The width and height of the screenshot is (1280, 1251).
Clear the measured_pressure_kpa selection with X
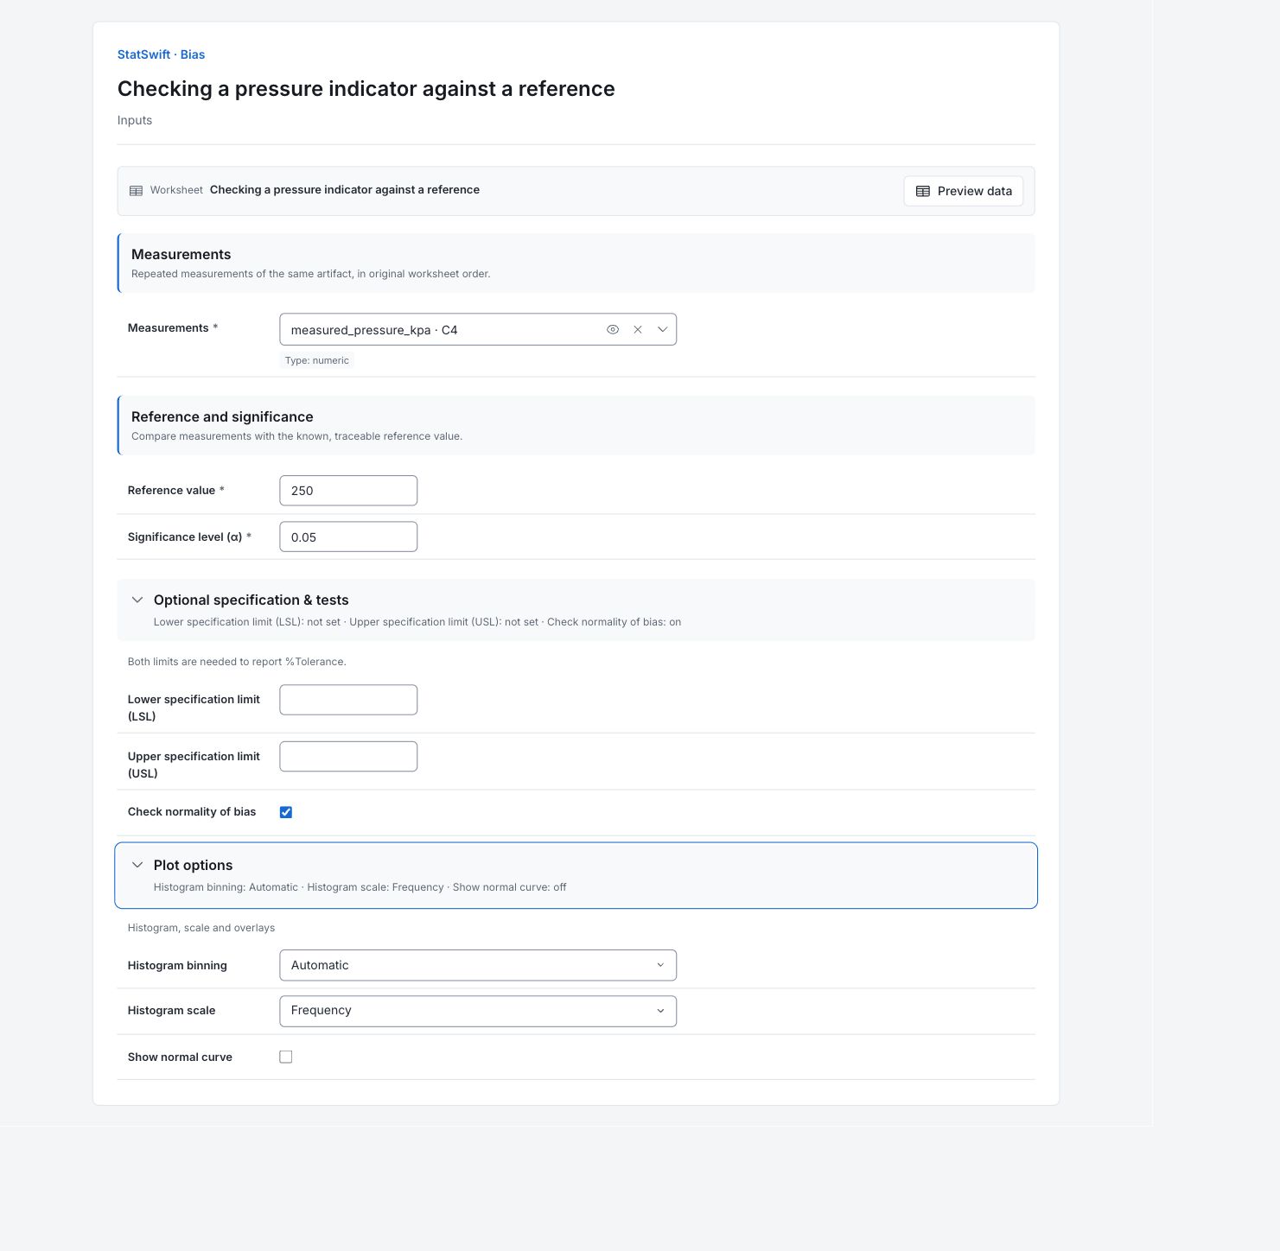(638, 329)
